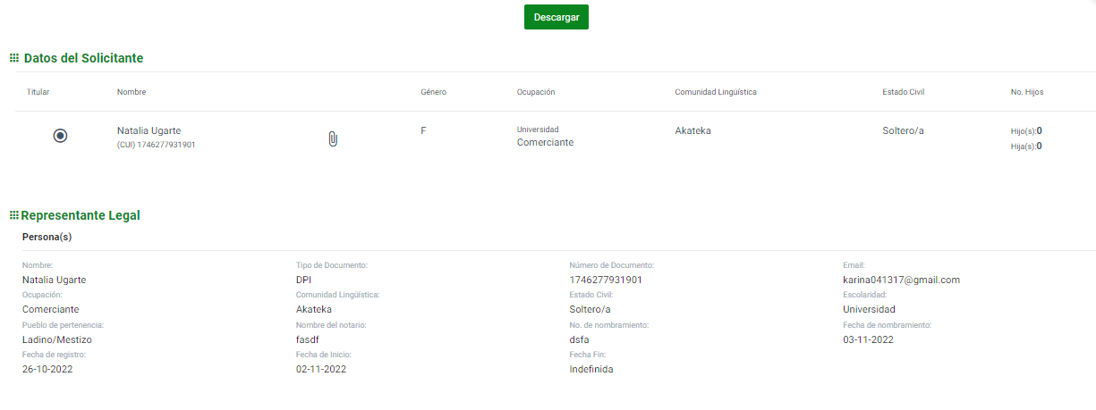Click the email karina041317@gmail.com
The width and height of the screenshot is (1096, 410).
point(901,280)
